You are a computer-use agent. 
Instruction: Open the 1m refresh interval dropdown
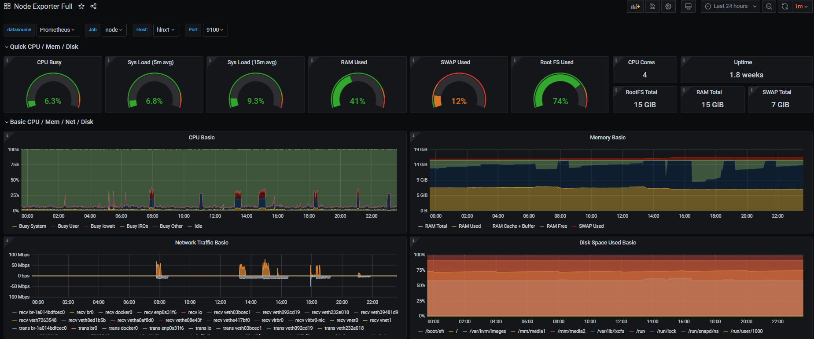(801, 7)
